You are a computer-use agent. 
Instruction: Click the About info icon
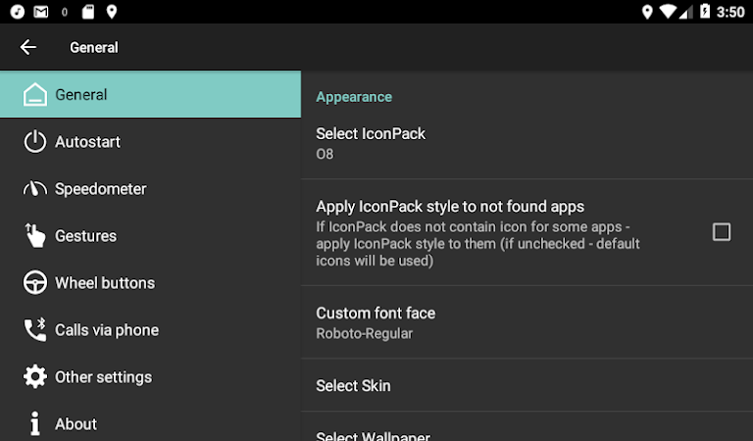(35, 423)
